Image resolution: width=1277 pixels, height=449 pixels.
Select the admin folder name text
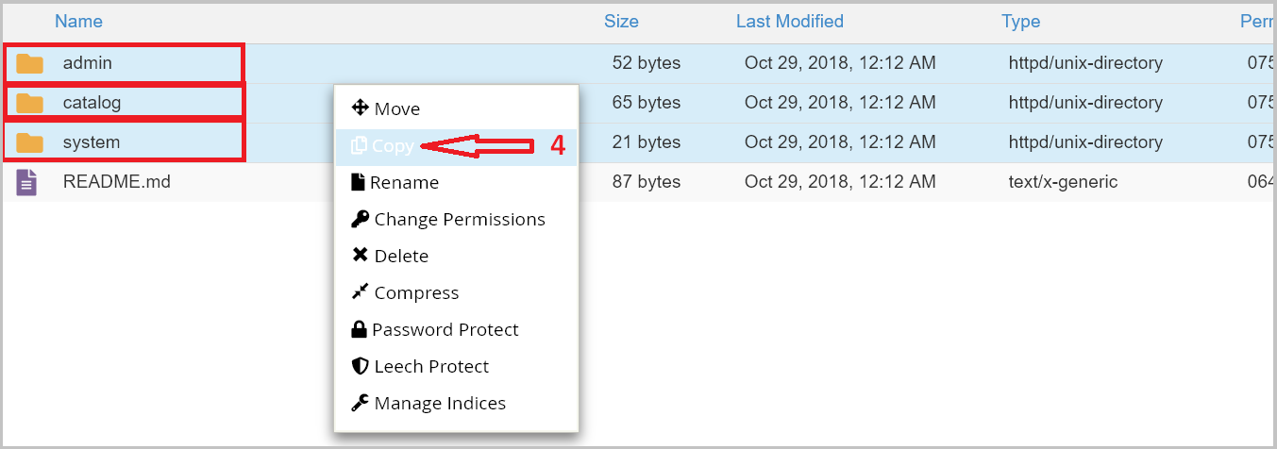[88, 63]
